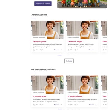Like the El dragón y el sabio story
The width and height of the screenshot is (112, 110).
pos(69,105)
